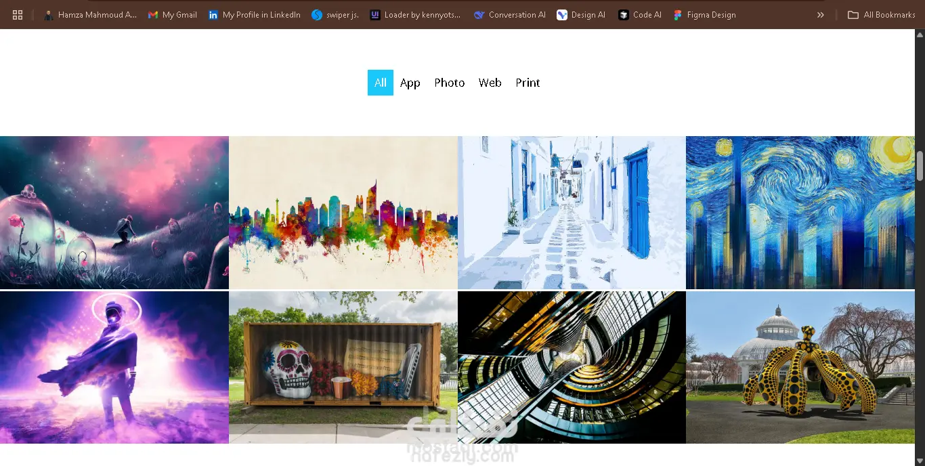Open the Conversation AI bookmark

click(x=510, y=15)
